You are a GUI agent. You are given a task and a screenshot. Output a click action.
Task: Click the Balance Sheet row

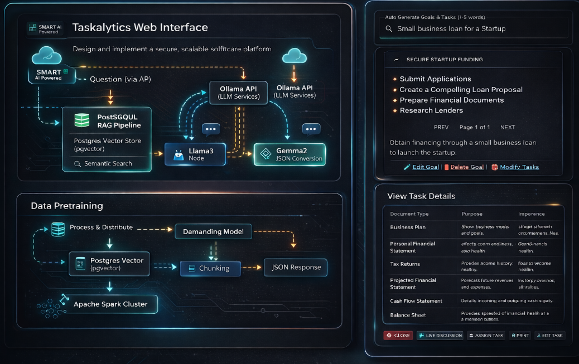(x=473, y=316)
